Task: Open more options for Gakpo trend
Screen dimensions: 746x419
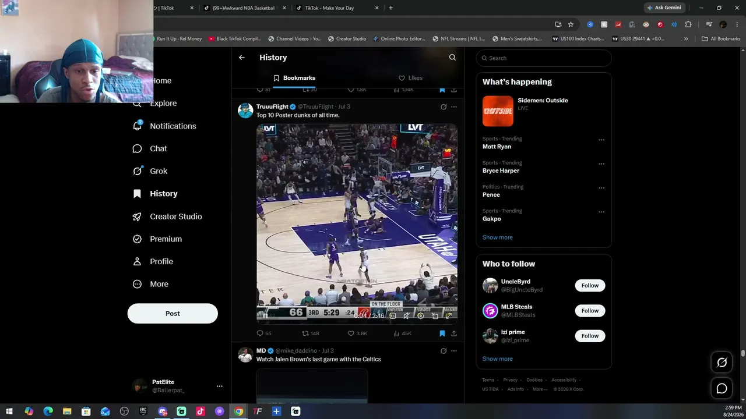Action: pyautogui.click(x=601, y=212)
